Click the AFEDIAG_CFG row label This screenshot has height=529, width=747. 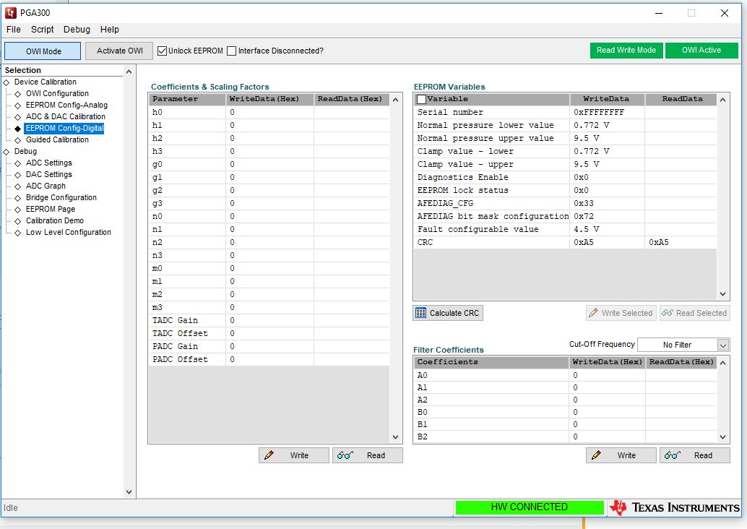tap(445, 204)
